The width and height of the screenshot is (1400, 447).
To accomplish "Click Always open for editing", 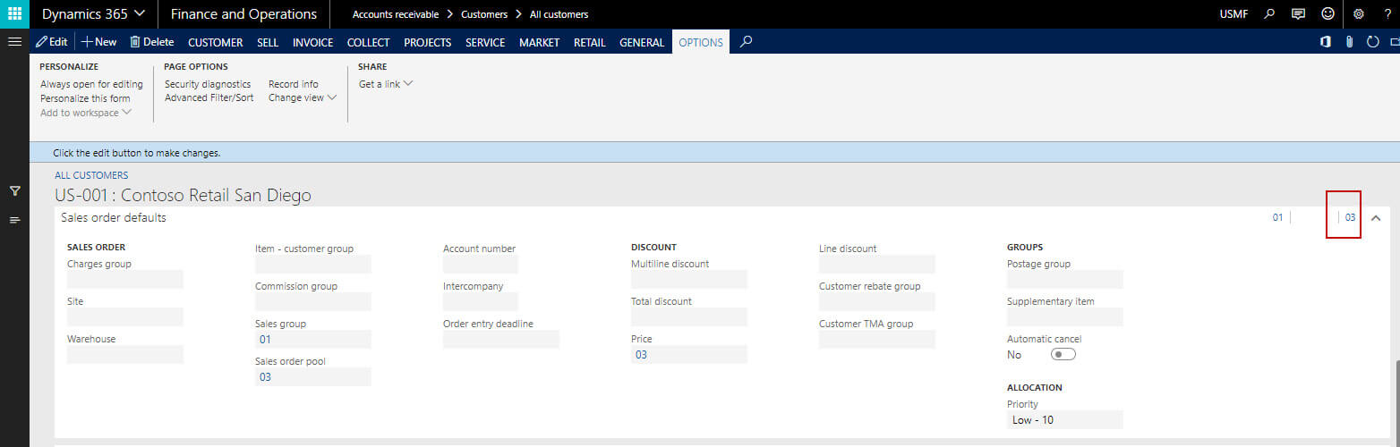I will [91, 84].
